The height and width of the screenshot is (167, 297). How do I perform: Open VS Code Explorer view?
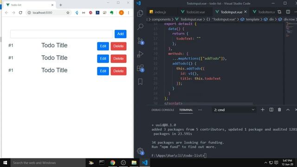click(x=140, y=13)
